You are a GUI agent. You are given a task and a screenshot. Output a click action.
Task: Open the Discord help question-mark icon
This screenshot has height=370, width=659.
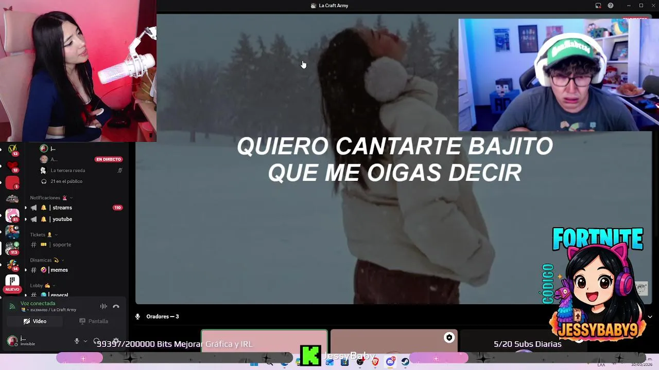611,6
